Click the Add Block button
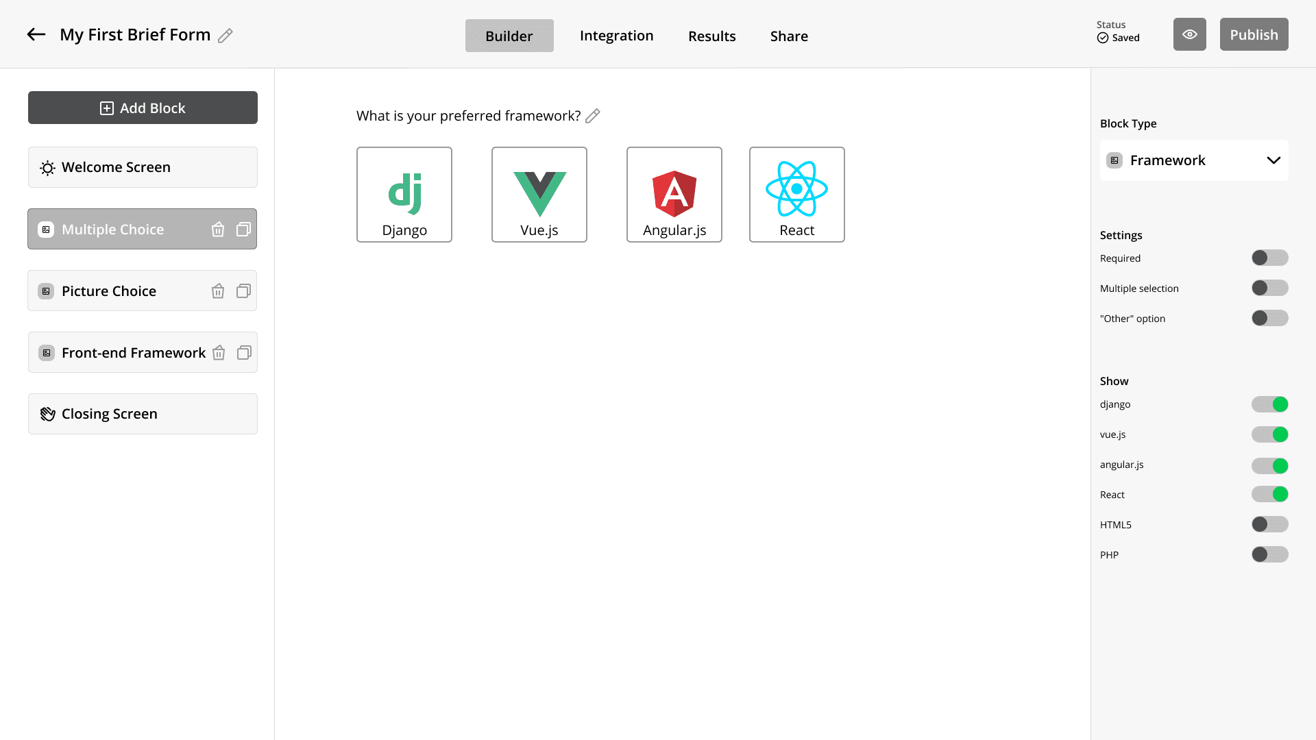 pyautogui.click(x=143, y=108)
